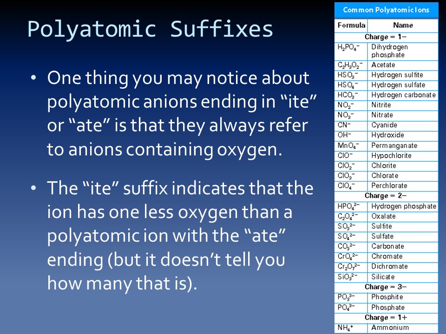Click the MnO₄⁻ formula cell
The image size is (446, 334).
pyautogui.click(x=351, y=145)
